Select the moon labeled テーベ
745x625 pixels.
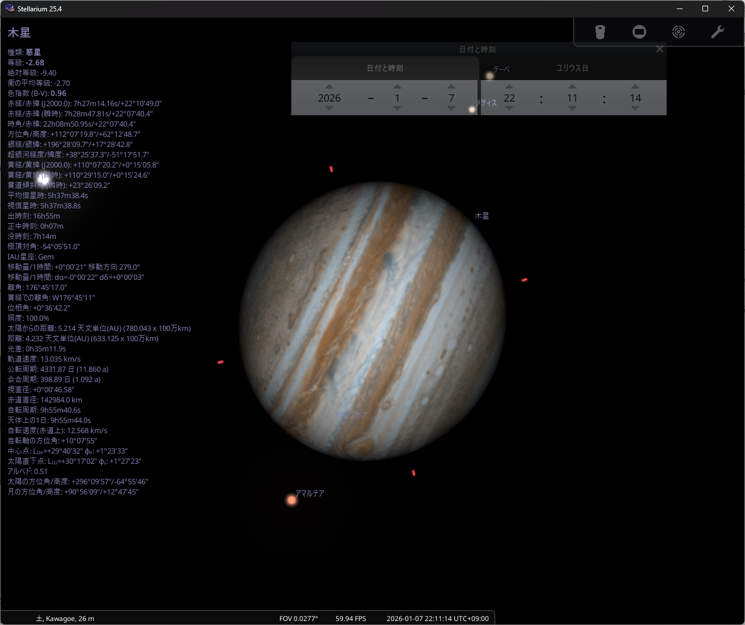coord(489,75)
